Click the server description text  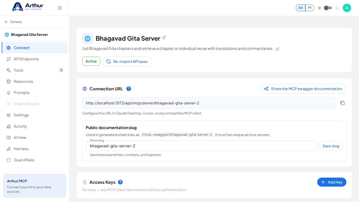pos(178,49)
